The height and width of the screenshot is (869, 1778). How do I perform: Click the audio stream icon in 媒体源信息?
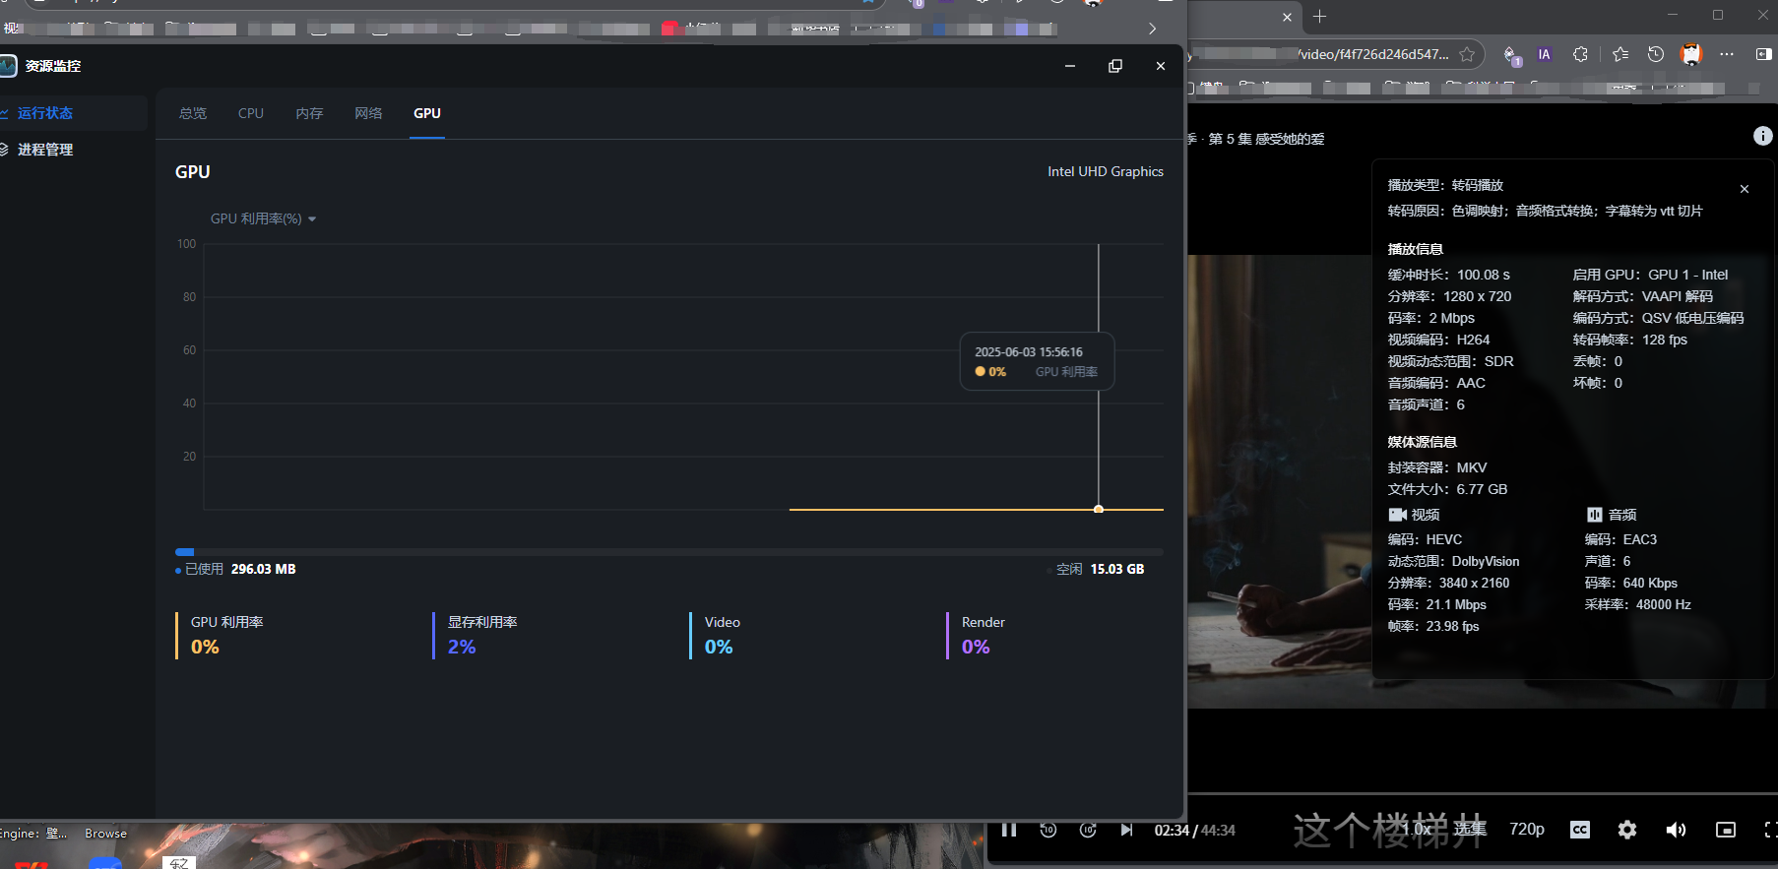coord(1595,515)
